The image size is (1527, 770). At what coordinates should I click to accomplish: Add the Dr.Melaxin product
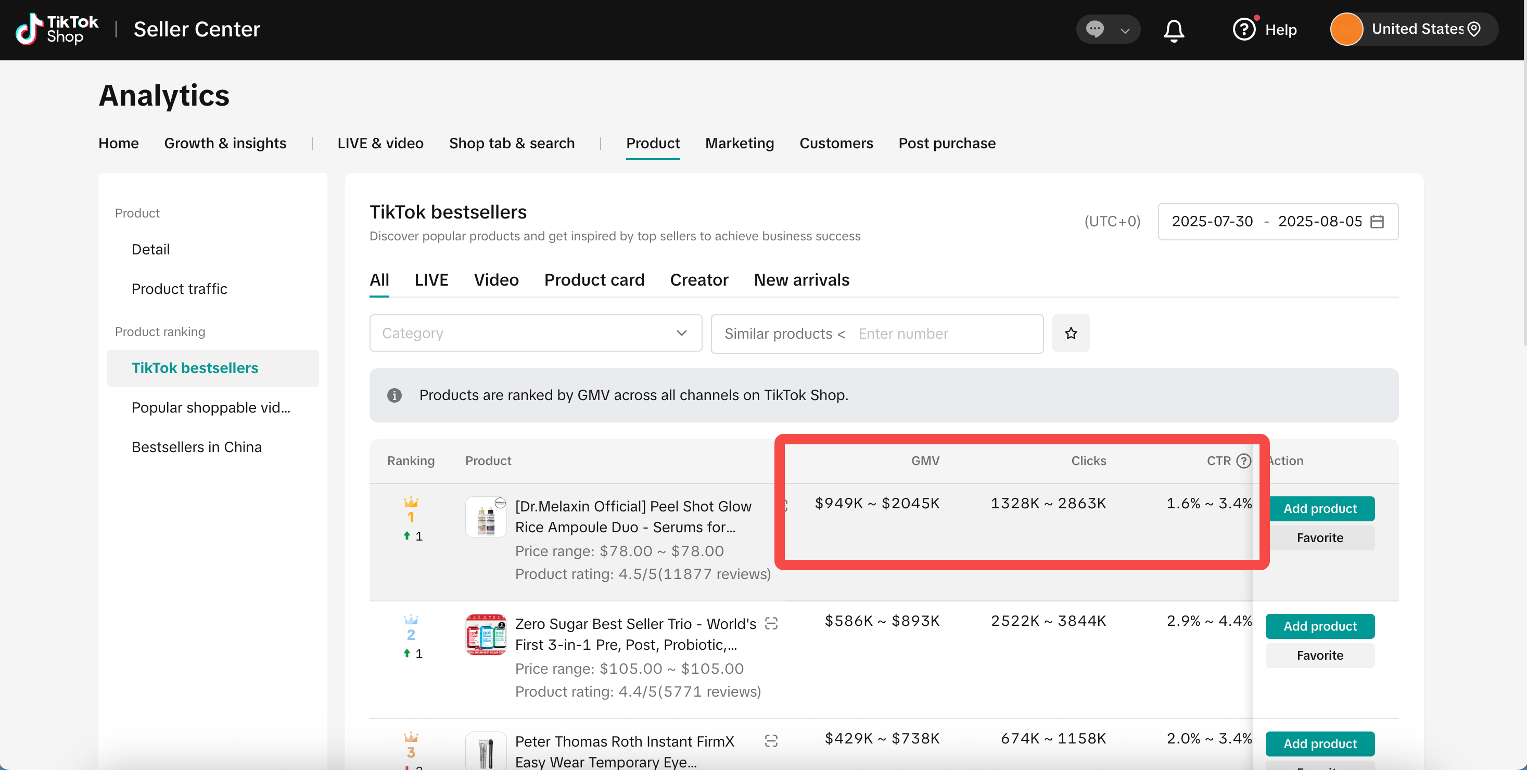point(1319,509)
